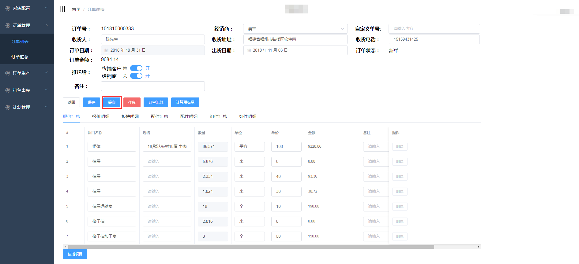Click the 备注 input field in the order form

pos(153,86)
